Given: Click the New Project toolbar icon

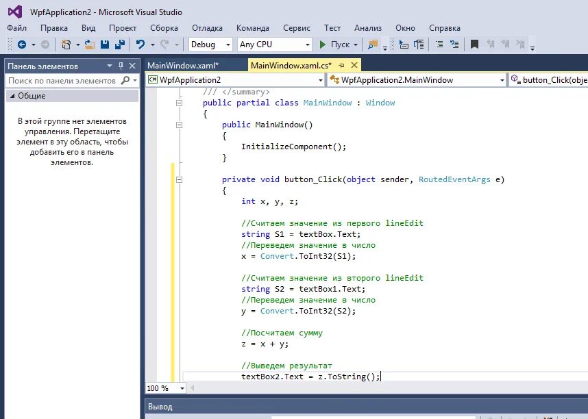Looking at the screenshot, I should [x=66, y=45].
